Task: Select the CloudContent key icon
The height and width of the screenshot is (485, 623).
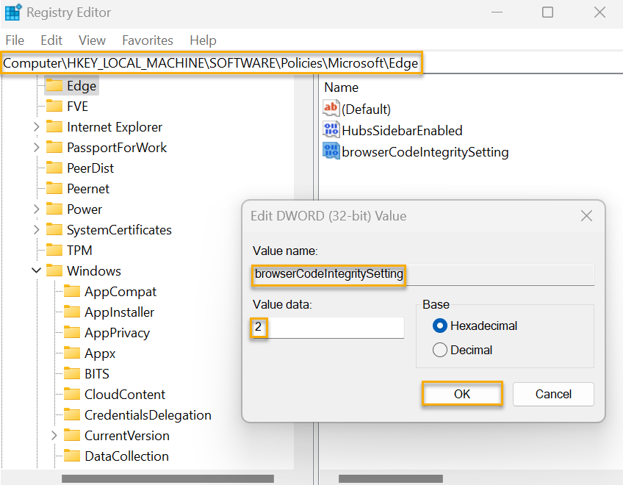Action: (x=73, y=394)
